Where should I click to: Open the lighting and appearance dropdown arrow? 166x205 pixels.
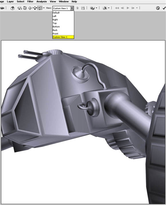[x=96, y=8]
